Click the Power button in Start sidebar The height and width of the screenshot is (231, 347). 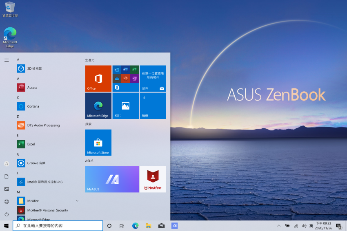tap(7, 214)
